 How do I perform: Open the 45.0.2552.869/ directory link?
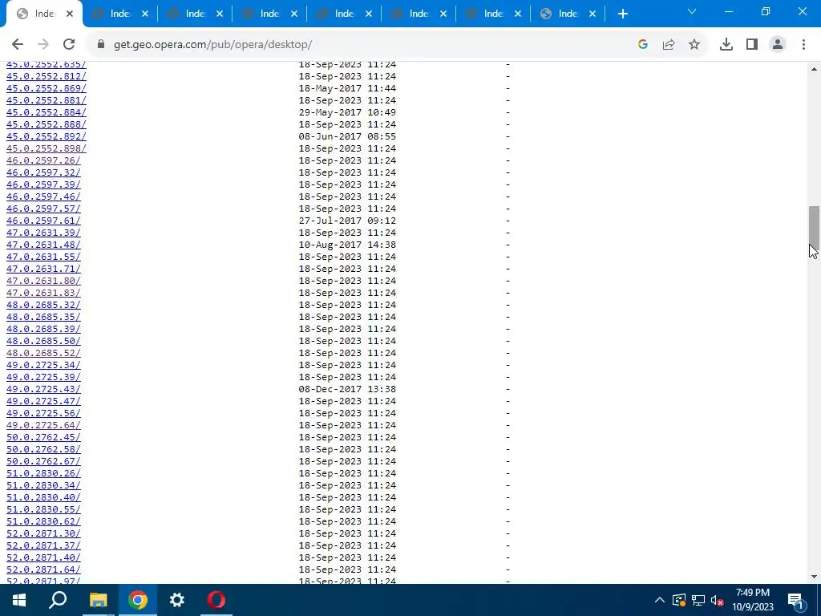click(46, 88)
